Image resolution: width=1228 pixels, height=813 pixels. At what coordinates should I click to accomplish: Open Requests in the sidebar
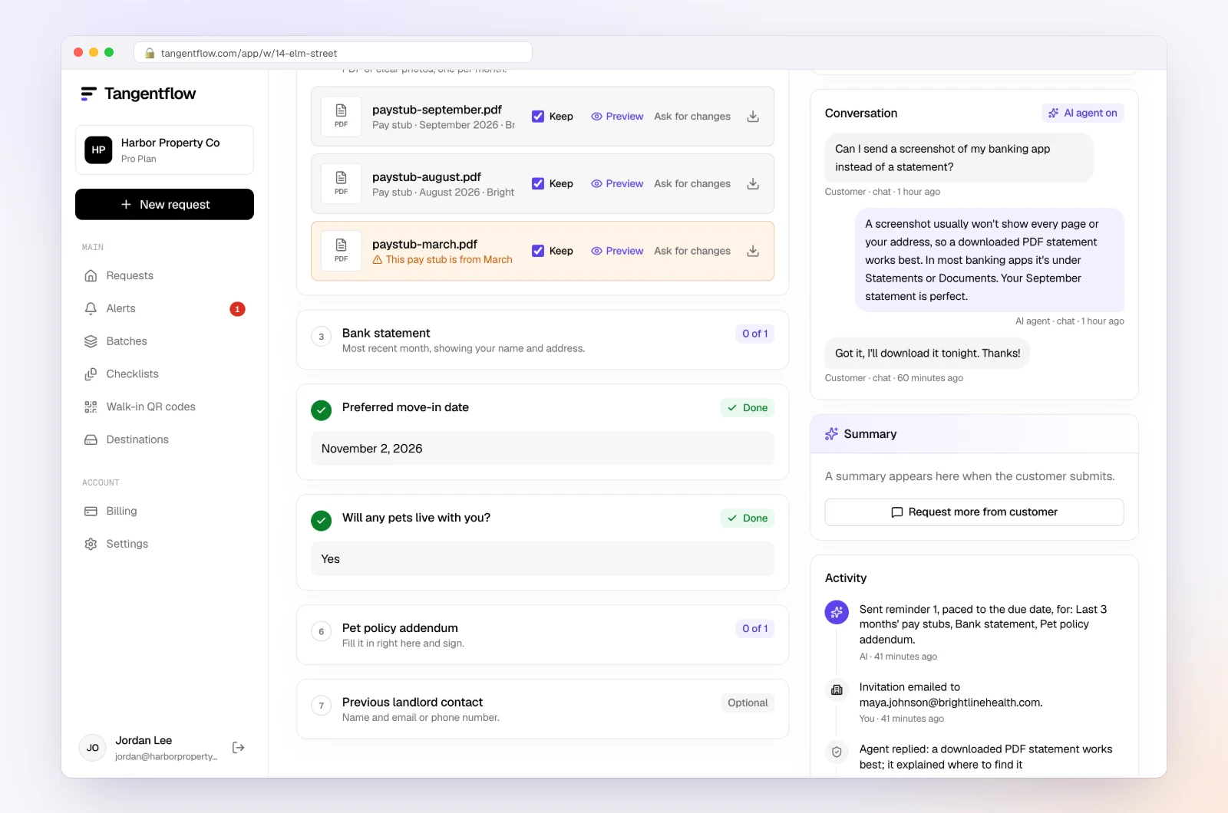(164, 276)
